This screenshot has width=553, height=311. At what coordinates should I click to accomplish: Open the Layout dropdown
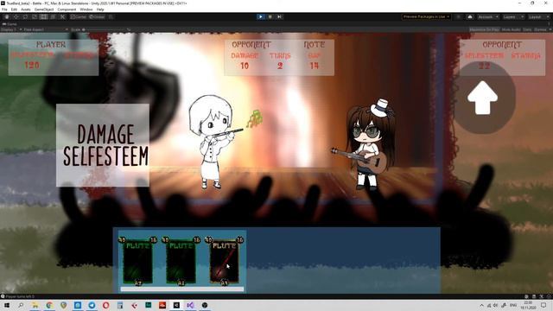538,16
